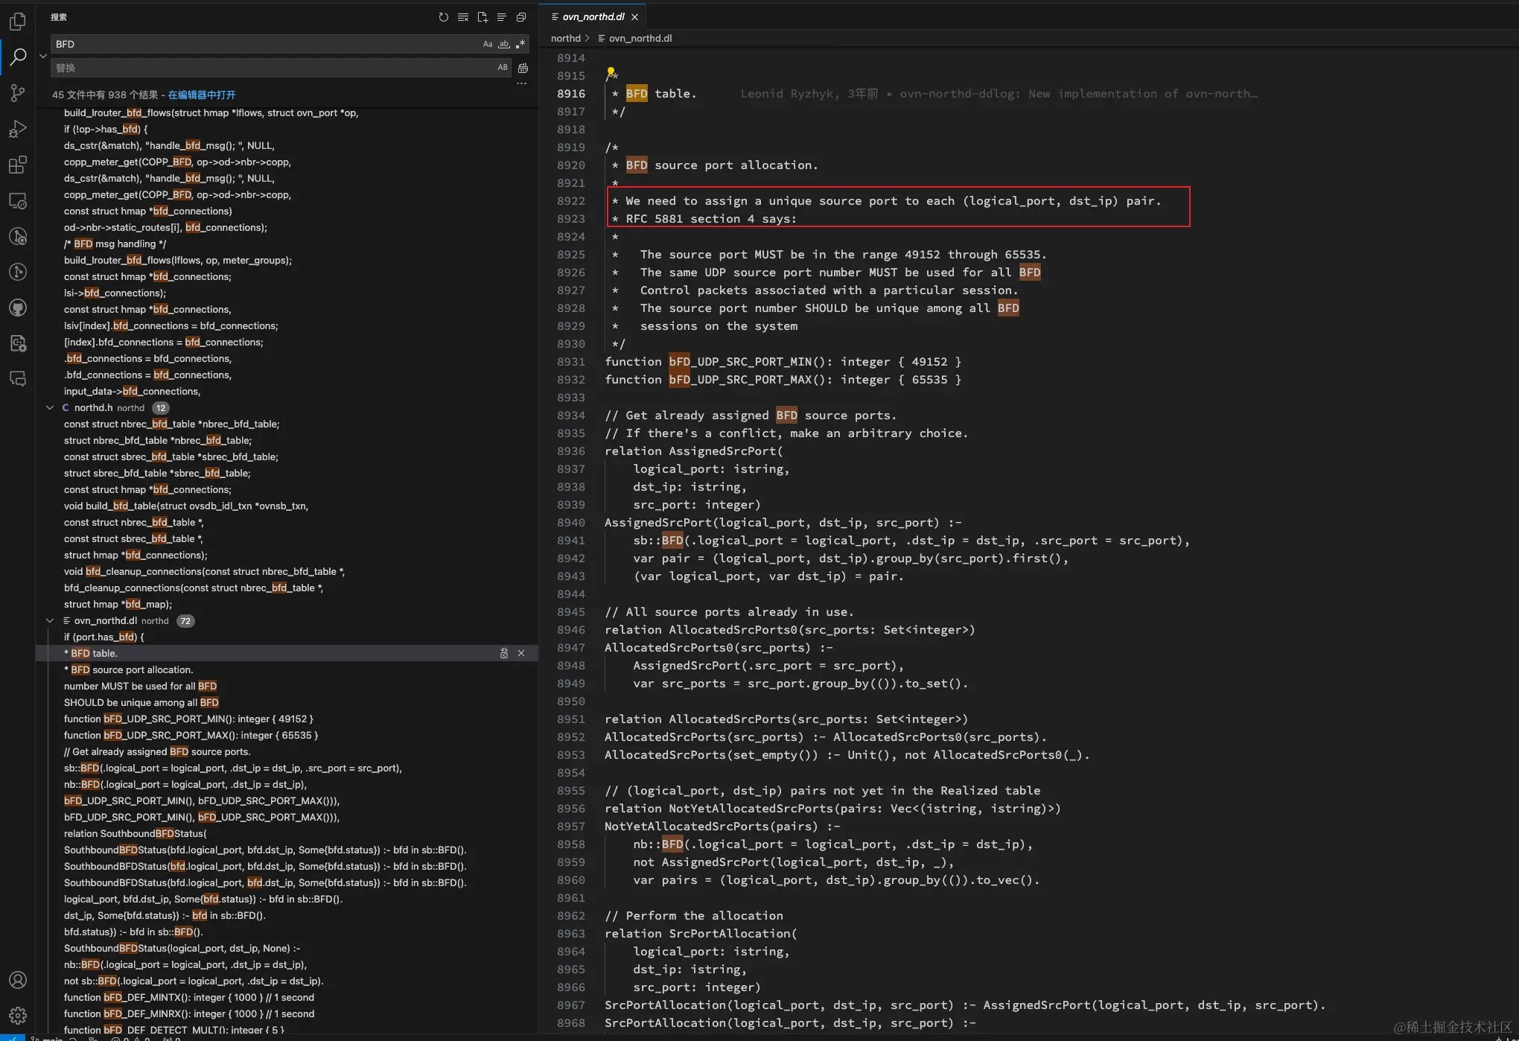Open the Manage gear icon
Image resolution: width=1519 pixels, height=1041 pixels.
pos(18,1015)
